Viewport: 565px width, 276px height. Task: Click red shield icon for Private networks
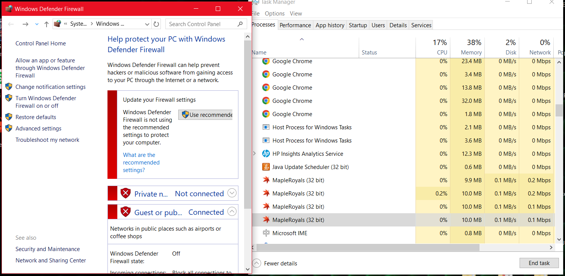pyautogui.click(x=125, y=193)
